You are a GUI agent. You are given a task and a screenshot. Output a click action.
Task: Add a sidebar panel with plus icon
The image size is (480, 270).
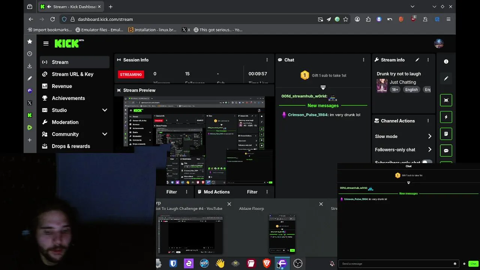30,140
